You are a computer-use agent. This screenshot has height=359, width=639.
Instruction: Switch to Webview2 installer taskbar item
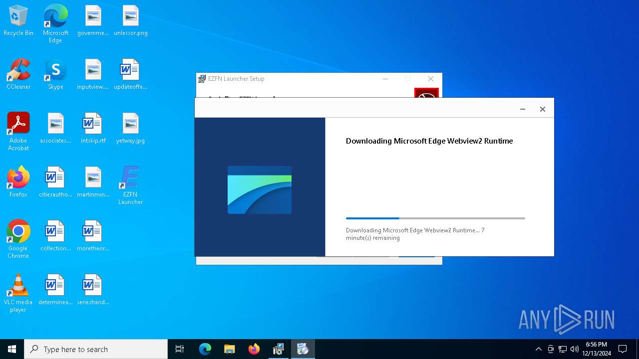point(303,349)
